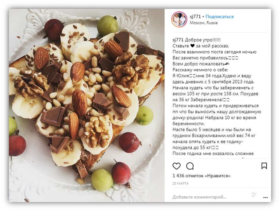Click the banana toast post photo
This screenshot has height=211, width=280.
click(87, 105)
